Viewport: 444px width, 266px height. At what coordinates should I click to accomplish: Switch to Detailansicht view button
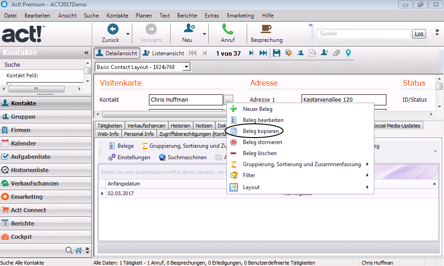click(x=117, y=53)
